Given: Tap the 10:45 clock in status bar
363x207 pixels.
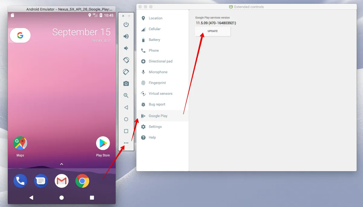Looking at the screenshot, I should click(x=109, y=15).
